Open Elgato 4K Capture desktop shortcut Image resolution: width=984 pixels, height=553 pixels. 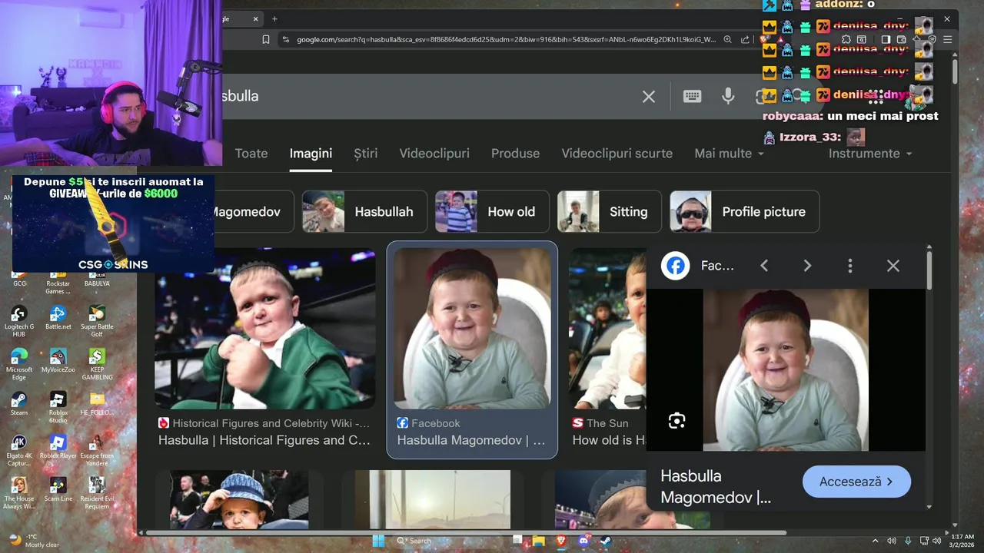pos(19,450)
